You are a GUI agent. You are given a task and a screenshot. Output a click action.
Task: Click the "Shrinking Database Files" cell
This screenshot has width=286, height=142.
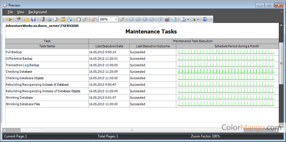tap(47, 104)
